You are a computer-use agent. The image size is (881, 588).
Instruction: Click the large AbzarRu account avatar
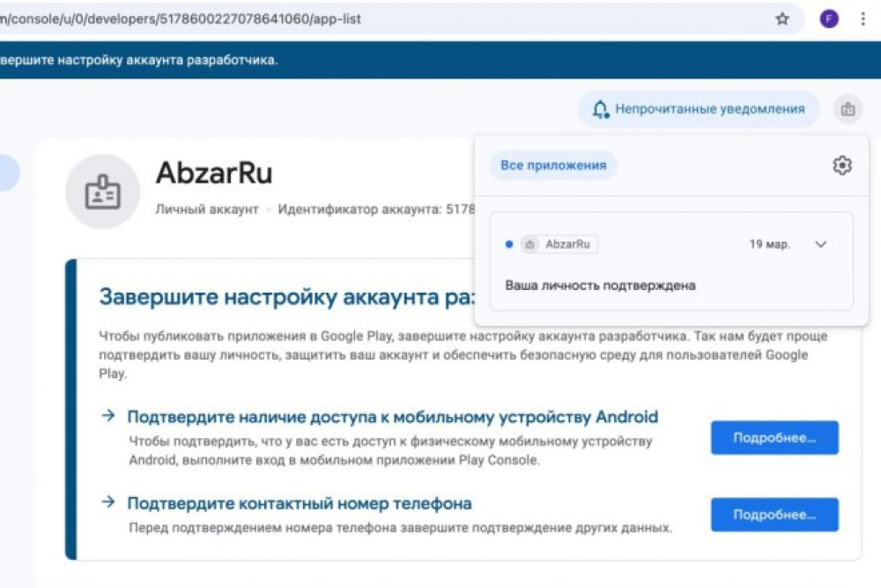[102, 191]
